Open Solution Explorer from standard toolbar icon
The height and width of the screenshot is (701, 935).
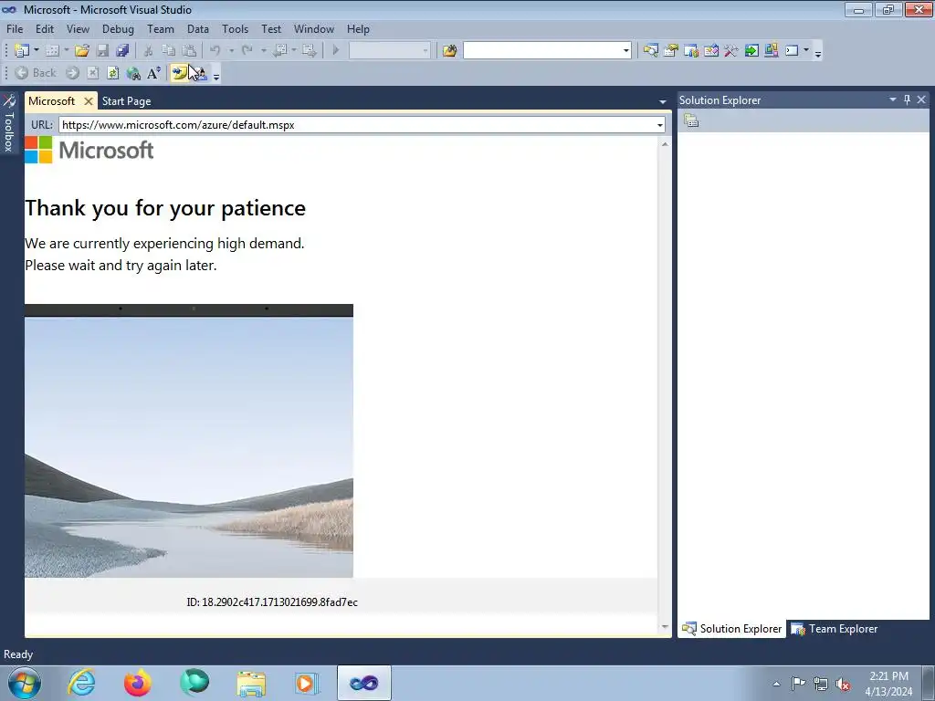point(650,51)
